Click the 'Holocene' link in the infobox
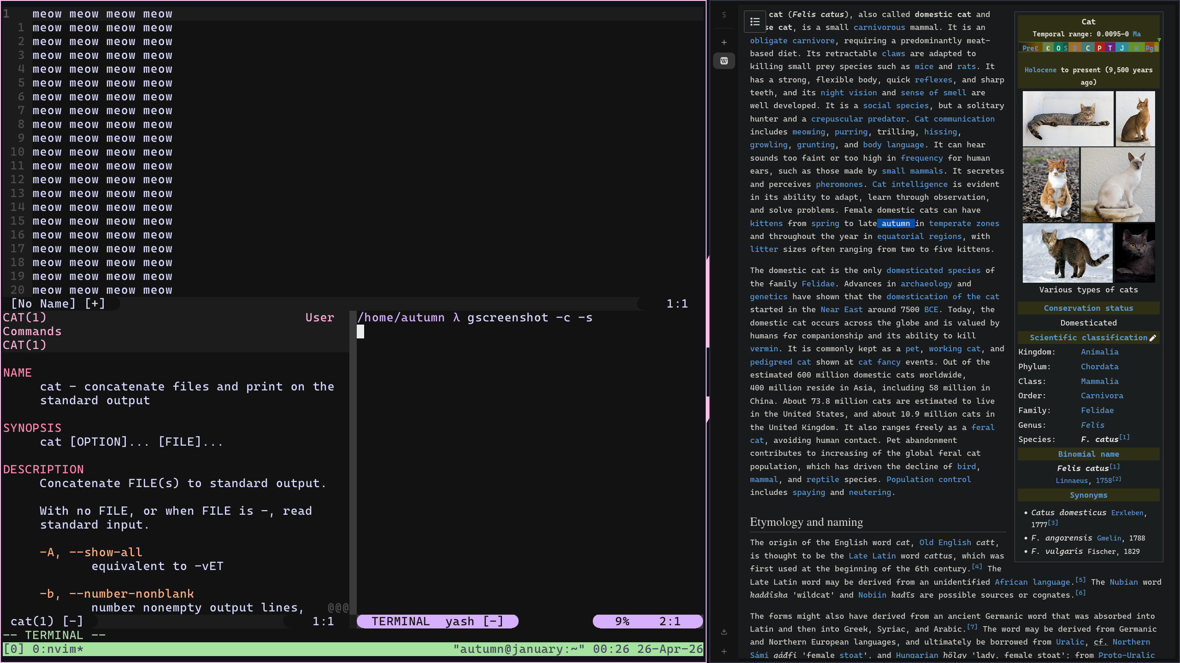The width and height of the screenshot is (1180, 663). coord(1040,70)
